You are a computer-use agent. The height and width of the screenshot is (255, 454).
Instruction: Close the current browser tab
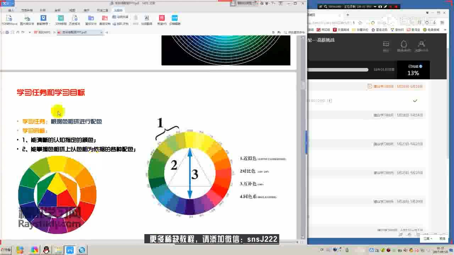click(x=340, y=15)
